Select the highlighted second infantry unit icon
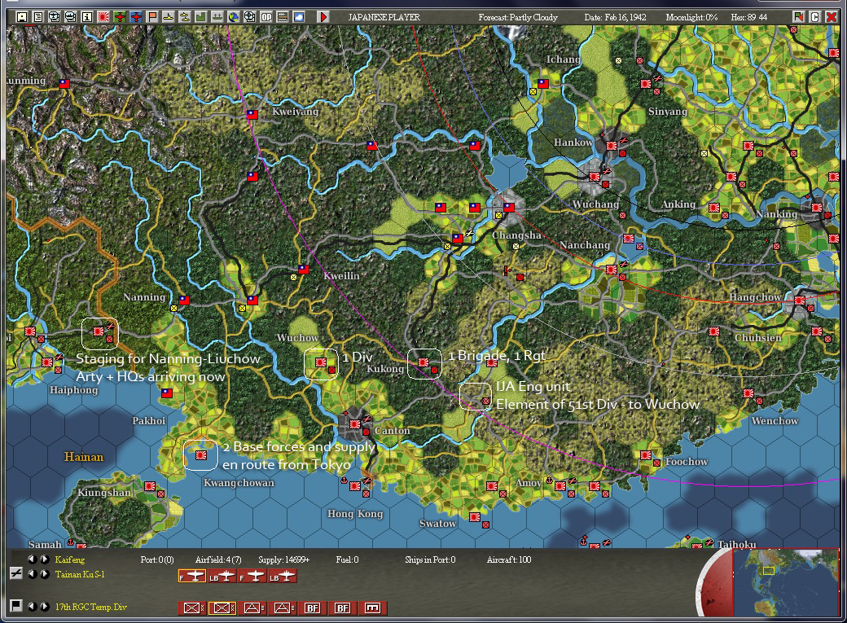 tap(222, 608)
